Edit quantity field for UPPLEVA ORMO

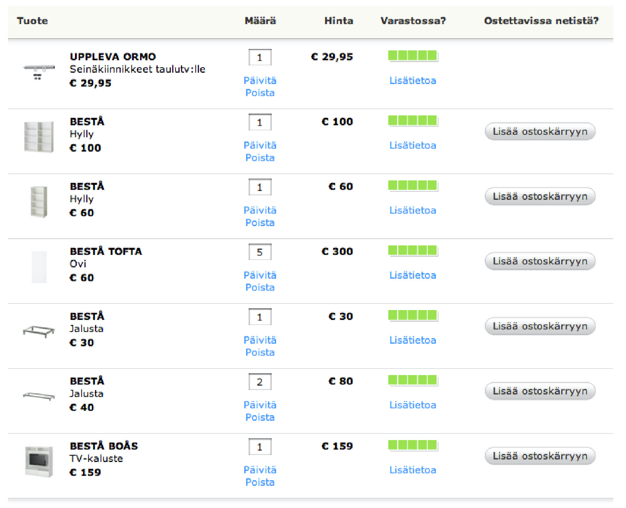[x=260, y=57]
